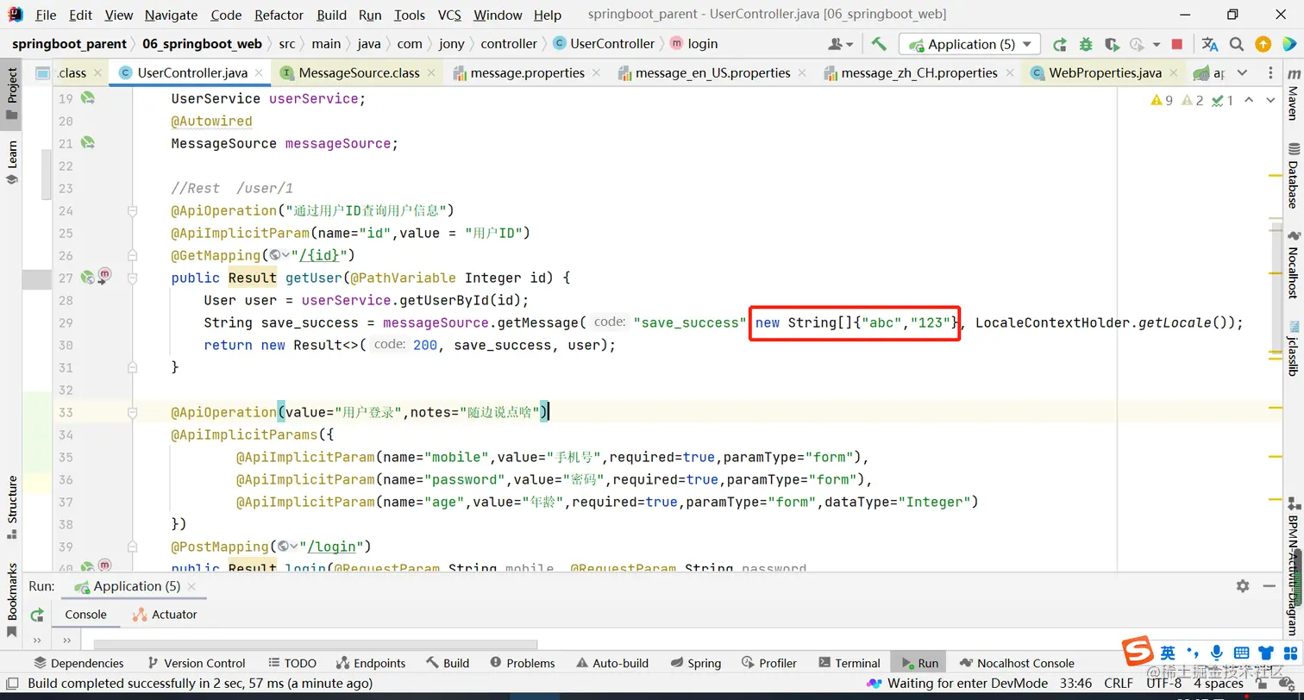Select the Console tab in Run panel
Viewport: 1304px width, 700px height.
86,615
